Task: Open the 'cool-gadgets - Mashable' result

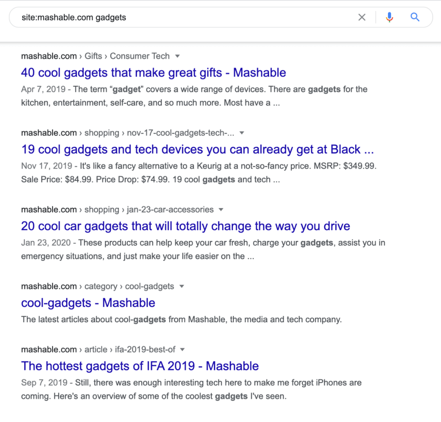Action: (x=88, y=303)
